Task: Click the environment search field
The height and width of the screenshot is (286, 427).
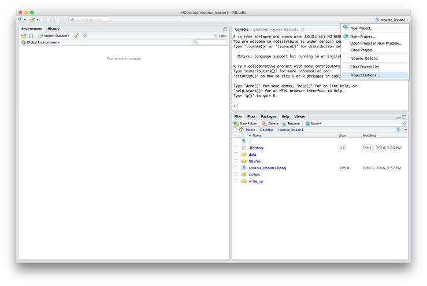Action: pyautogui.click(x=209, y=42)
